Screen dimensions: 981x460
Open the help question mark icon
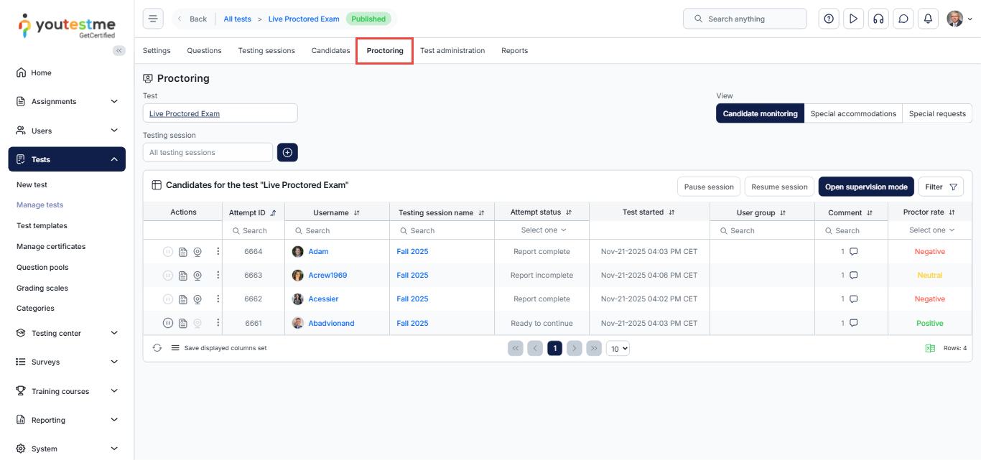tap(829, 19)
